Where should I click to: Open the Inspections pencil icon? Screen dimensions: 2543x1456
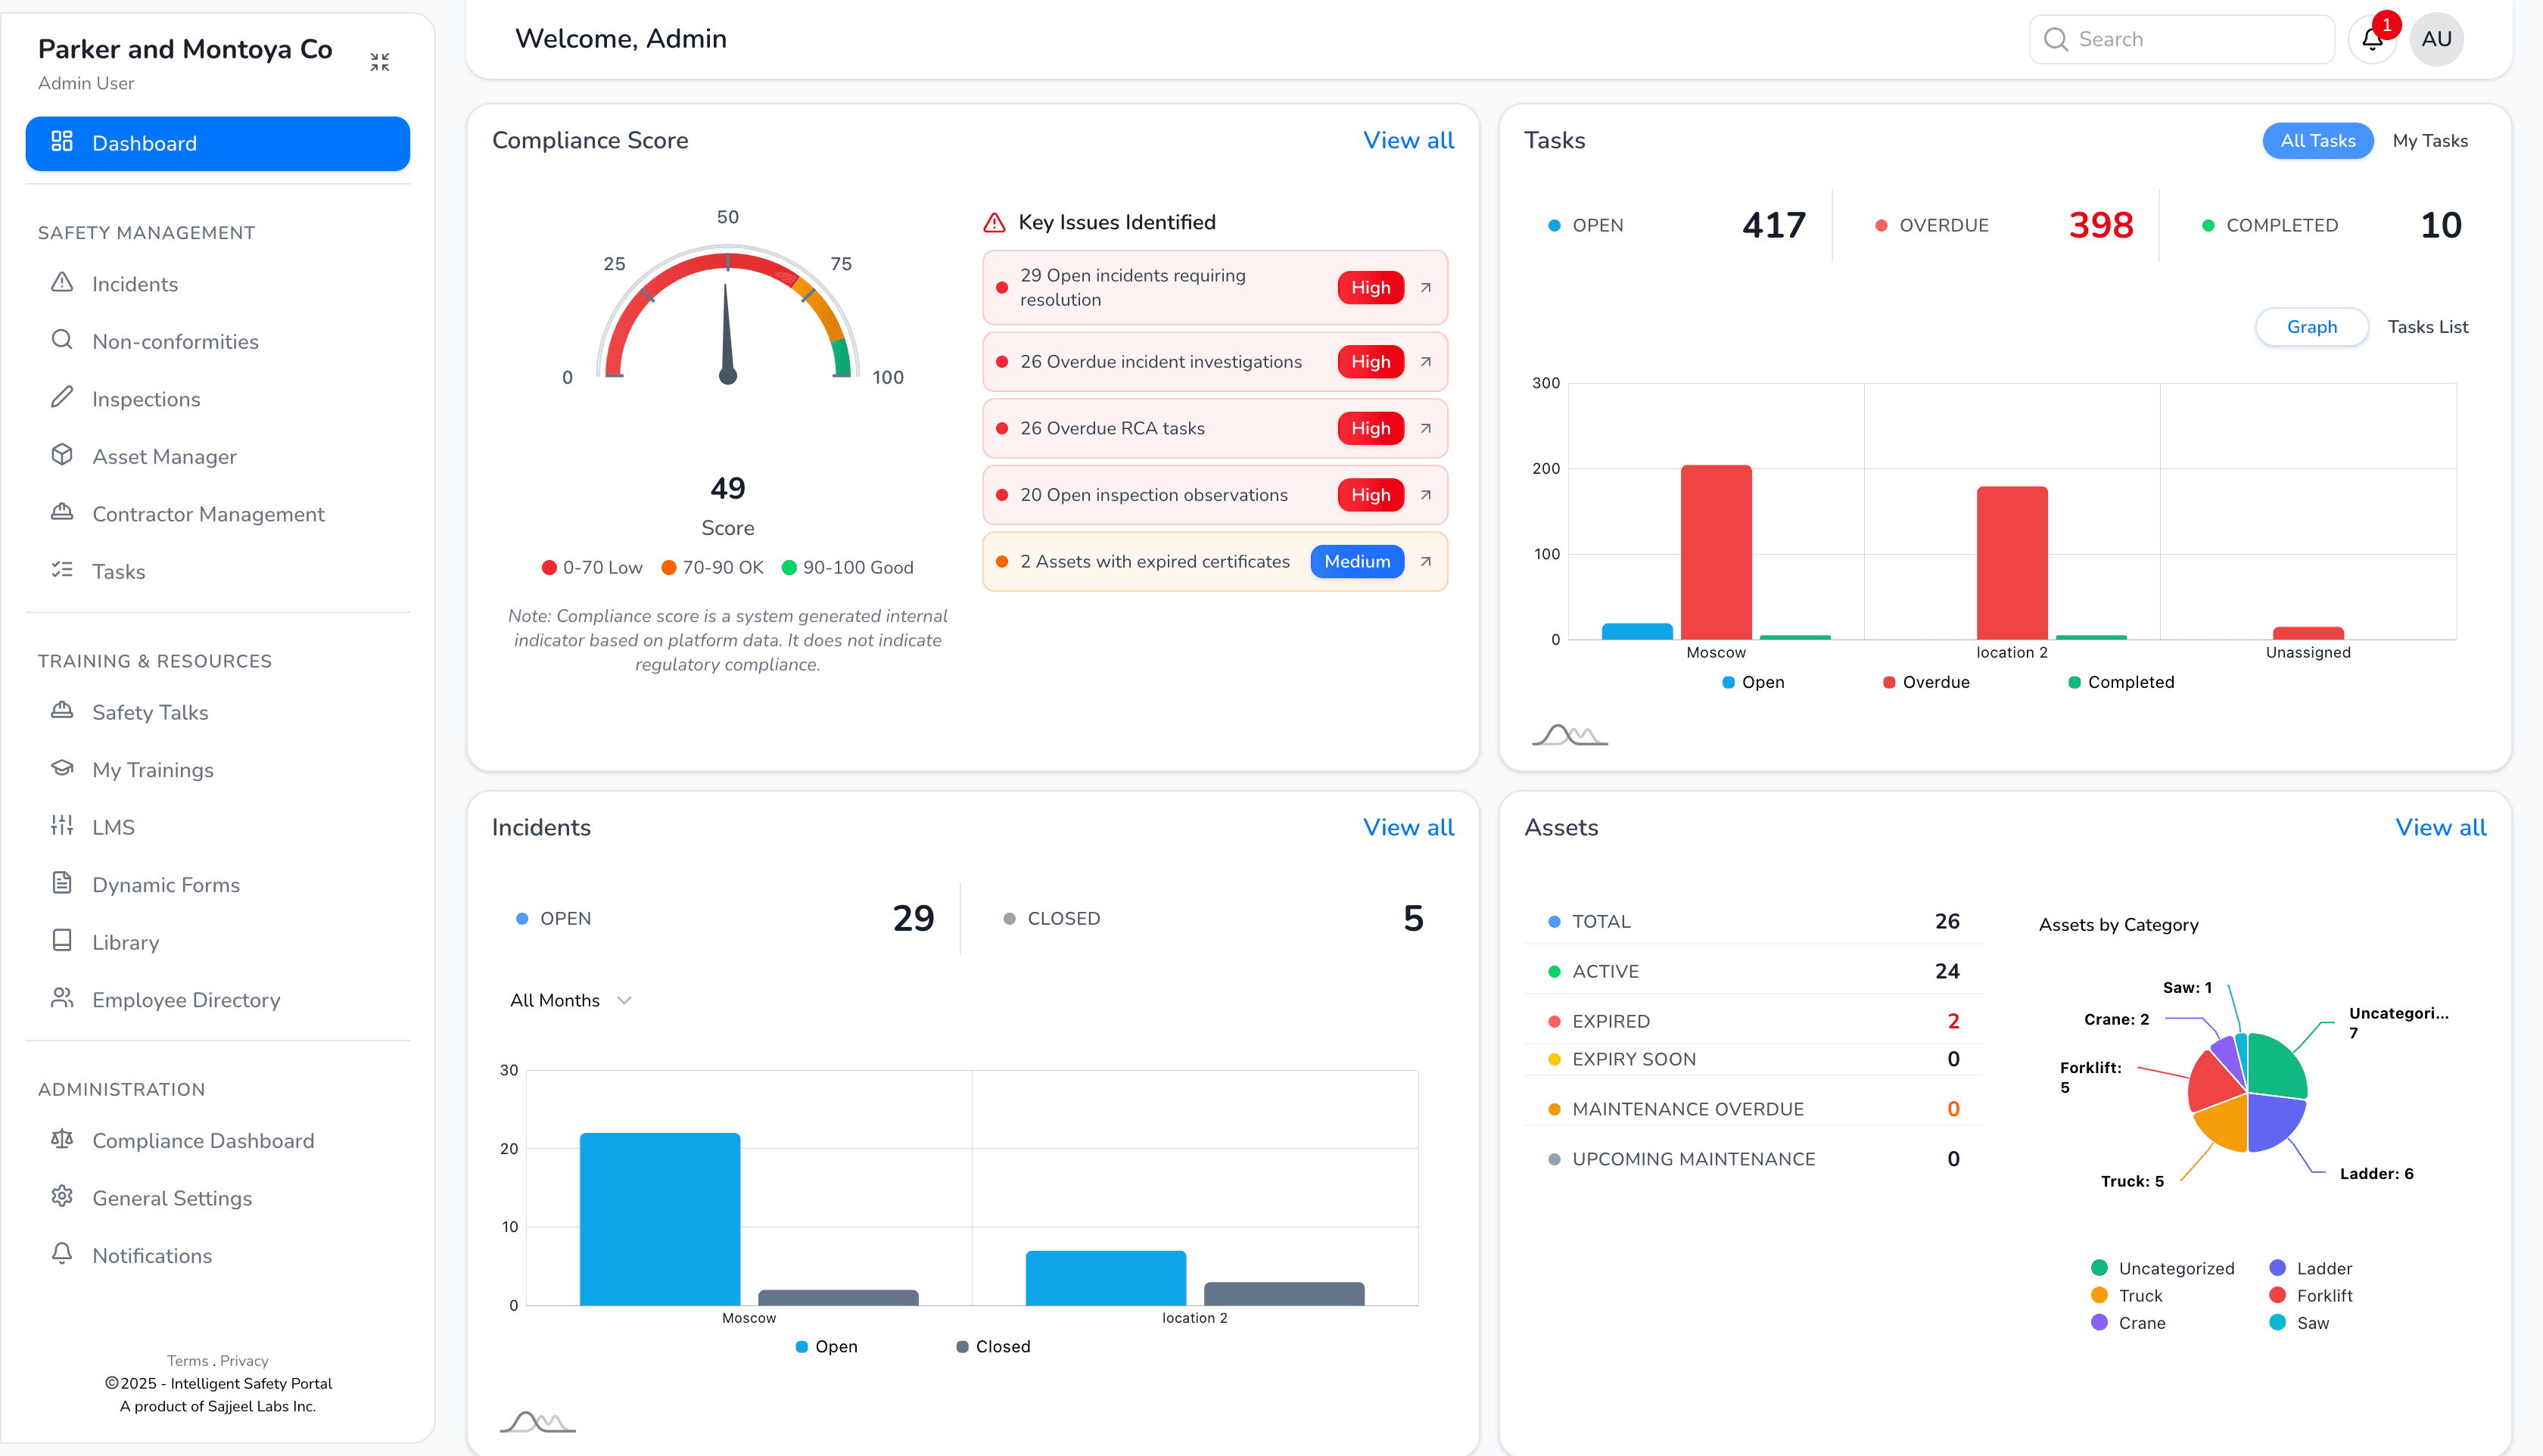(62, 398)
